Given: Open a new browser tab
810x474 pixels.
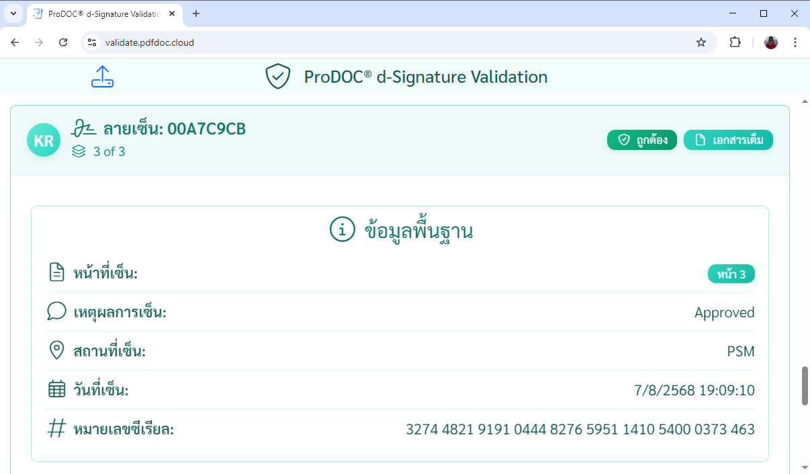Looking at the screenshot, I should (x=196, y=13).
